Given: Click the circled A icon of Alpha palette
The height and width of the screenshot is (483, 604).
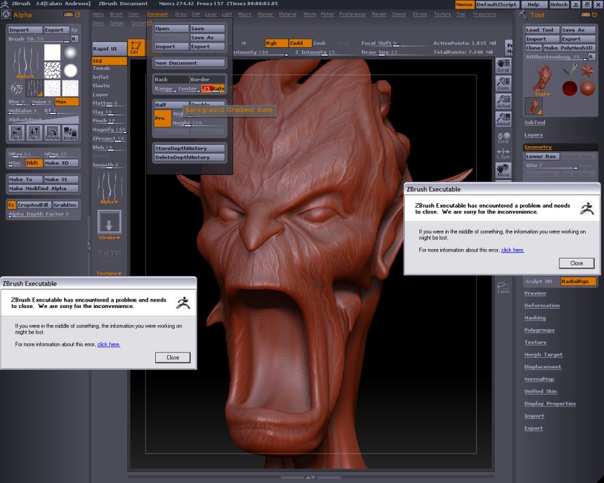Looking at the screenshot, I should 6,14.
